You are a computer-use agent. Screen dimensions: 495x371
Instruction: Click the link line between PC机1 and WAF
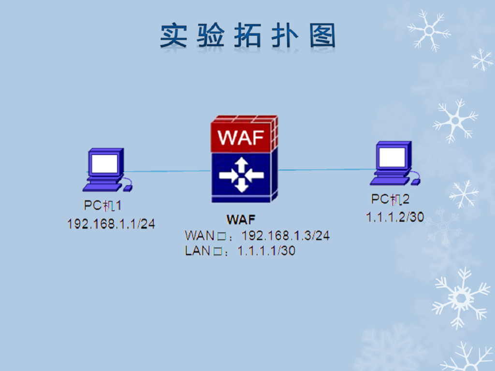tap(168, 171)
